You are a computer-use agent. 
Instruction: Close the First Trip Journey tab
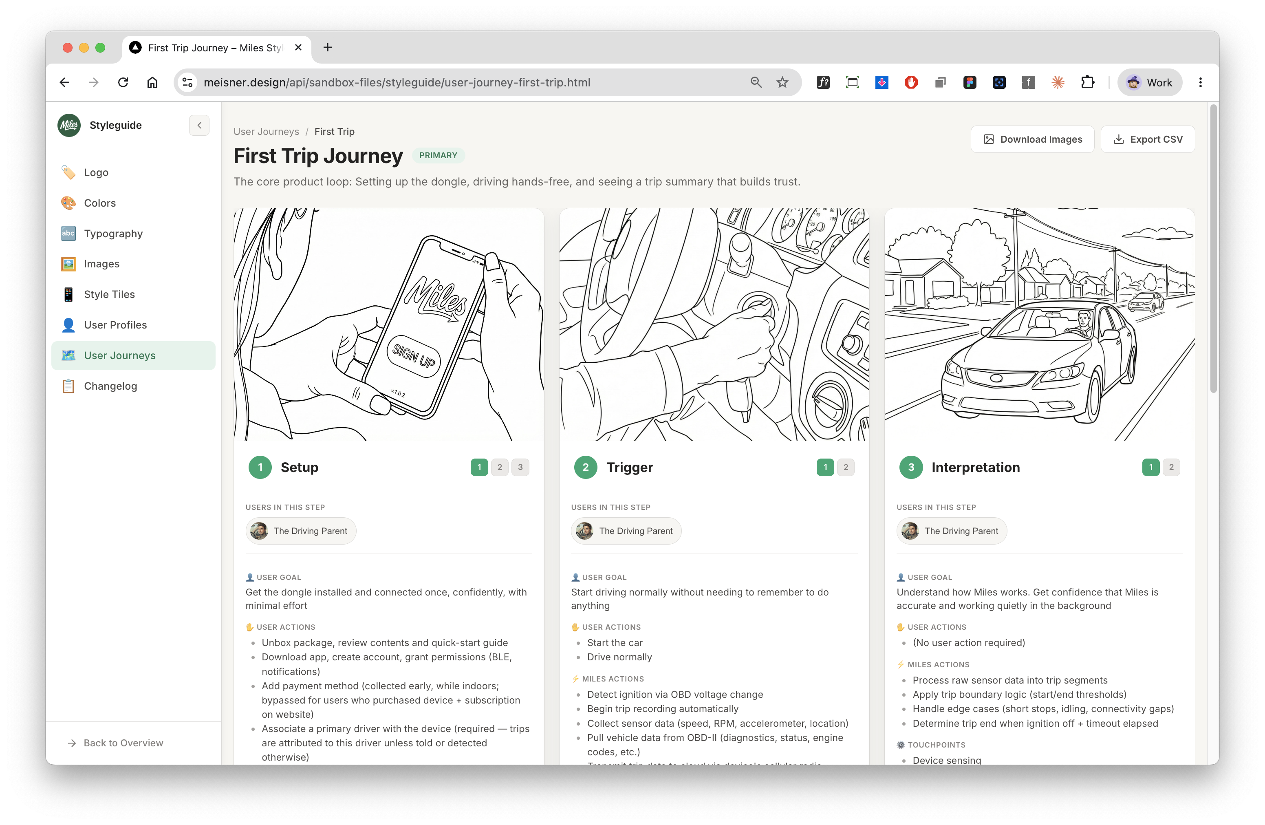[298, 48]
